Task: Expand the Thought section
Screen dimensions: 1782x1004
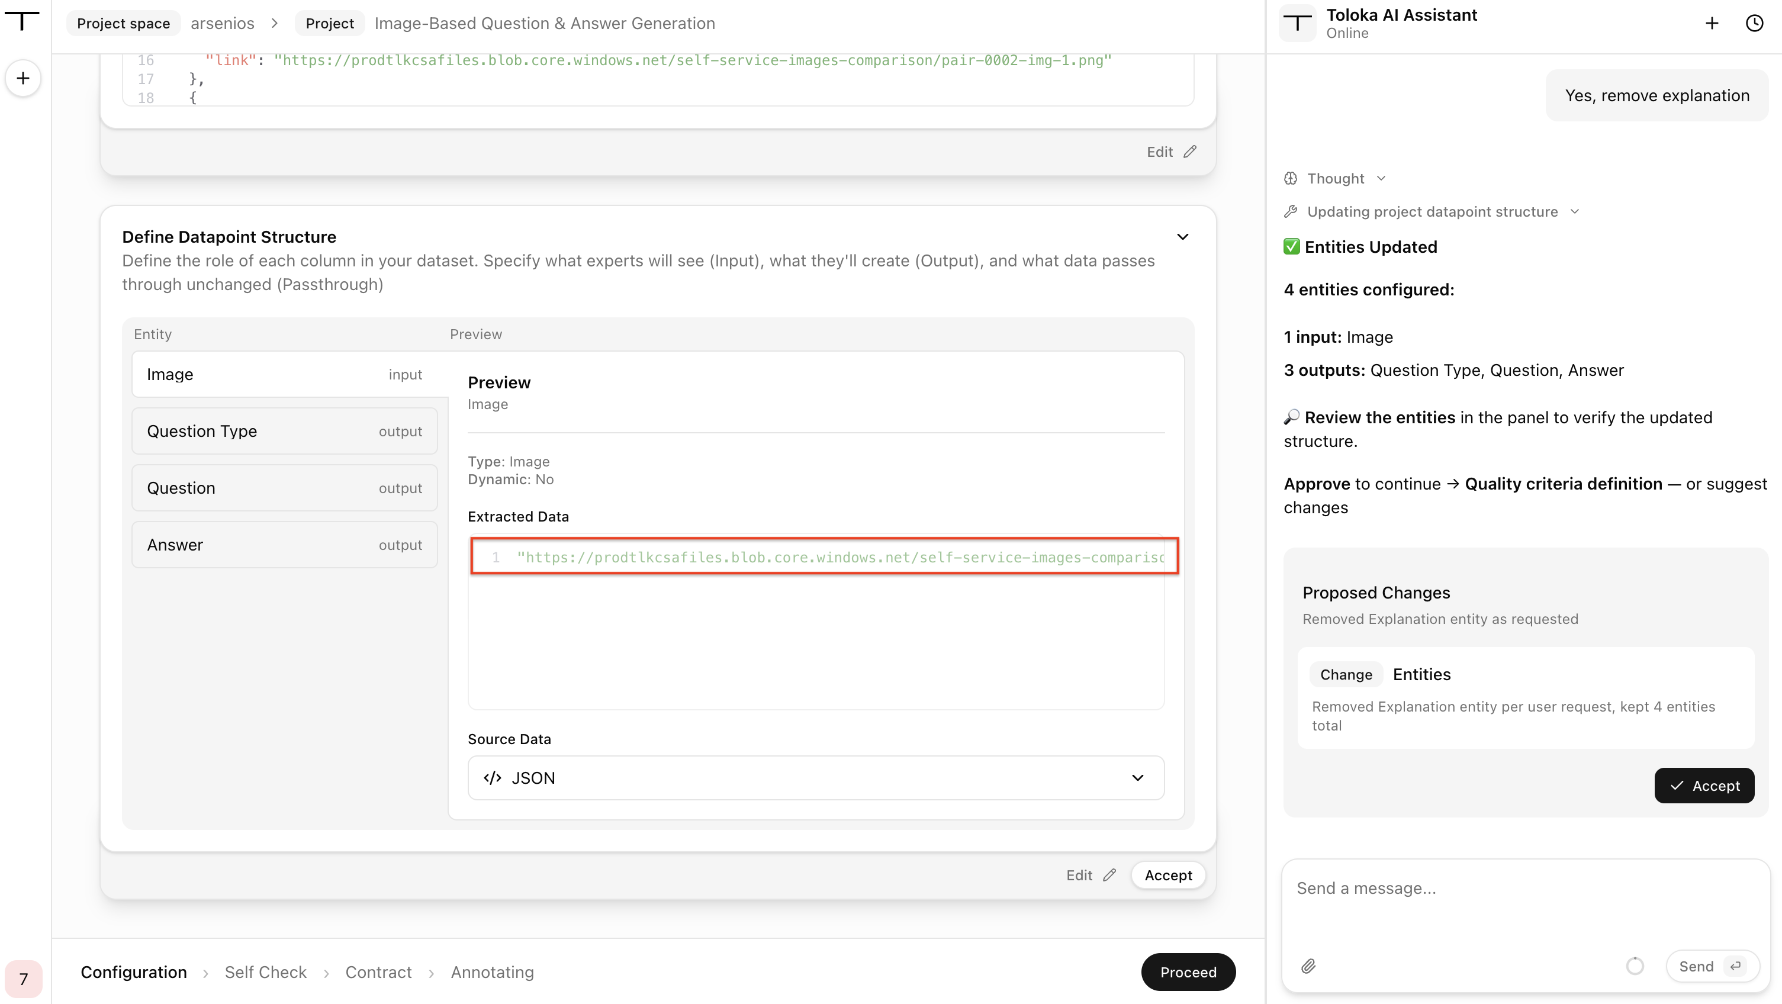Action: point(1335,179)
